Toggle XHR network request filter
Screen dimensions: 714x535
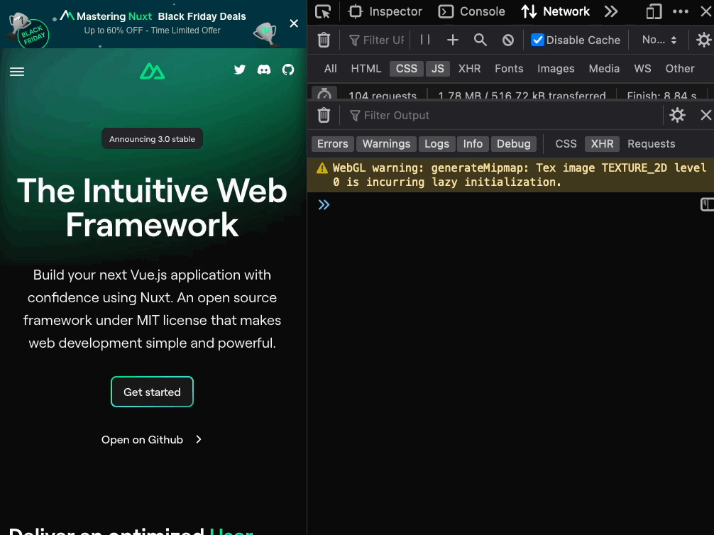point(469,69)
